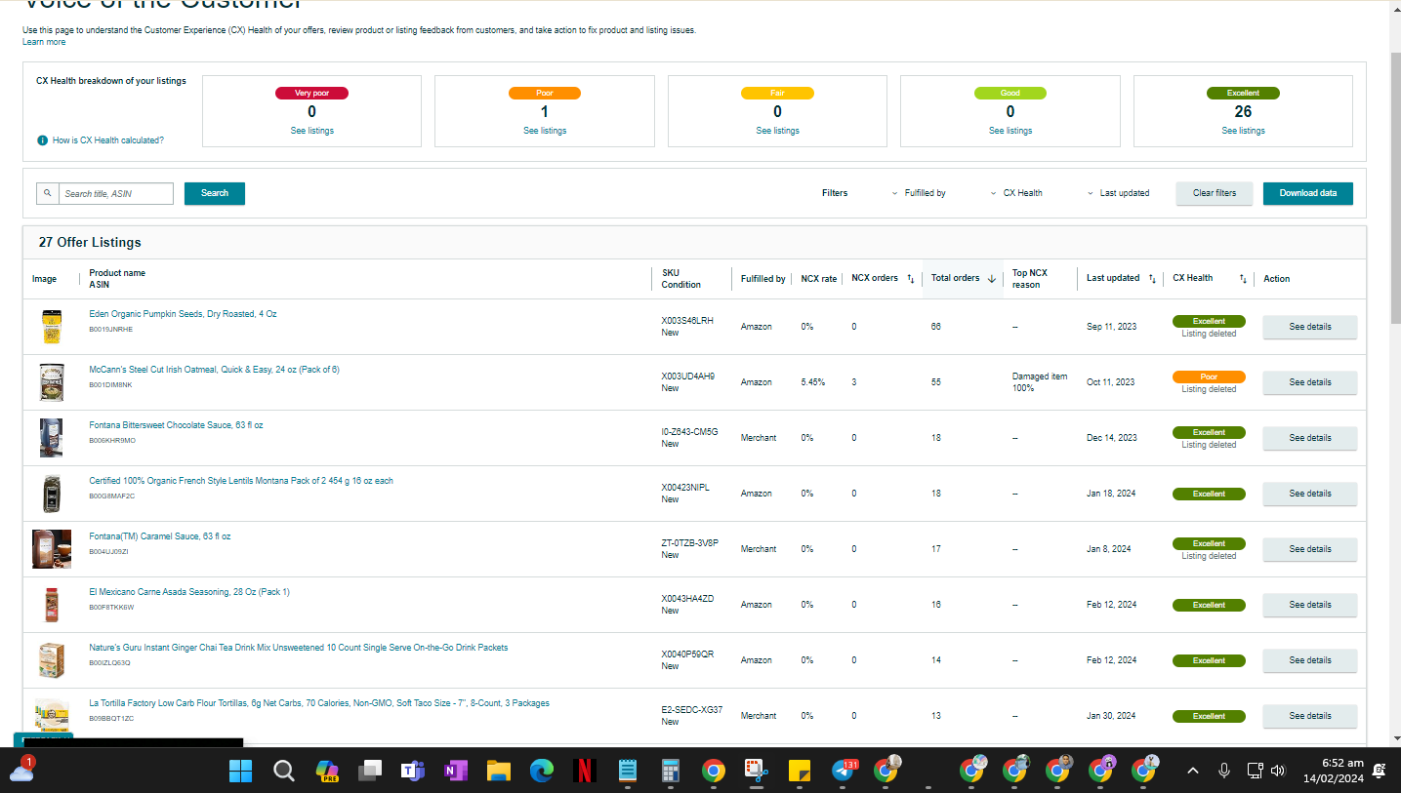Open Netflix from the taskbar
Image resolution: width=1401 pixels, height=793 pixels.
pyautogui.click(x=585, y=771)
